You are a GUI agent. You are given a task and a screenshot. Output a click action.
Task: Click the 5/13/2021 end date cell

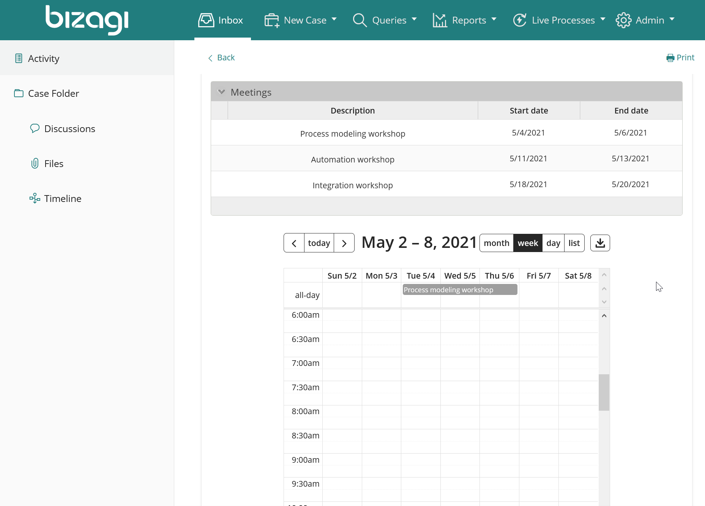[631, 158]
